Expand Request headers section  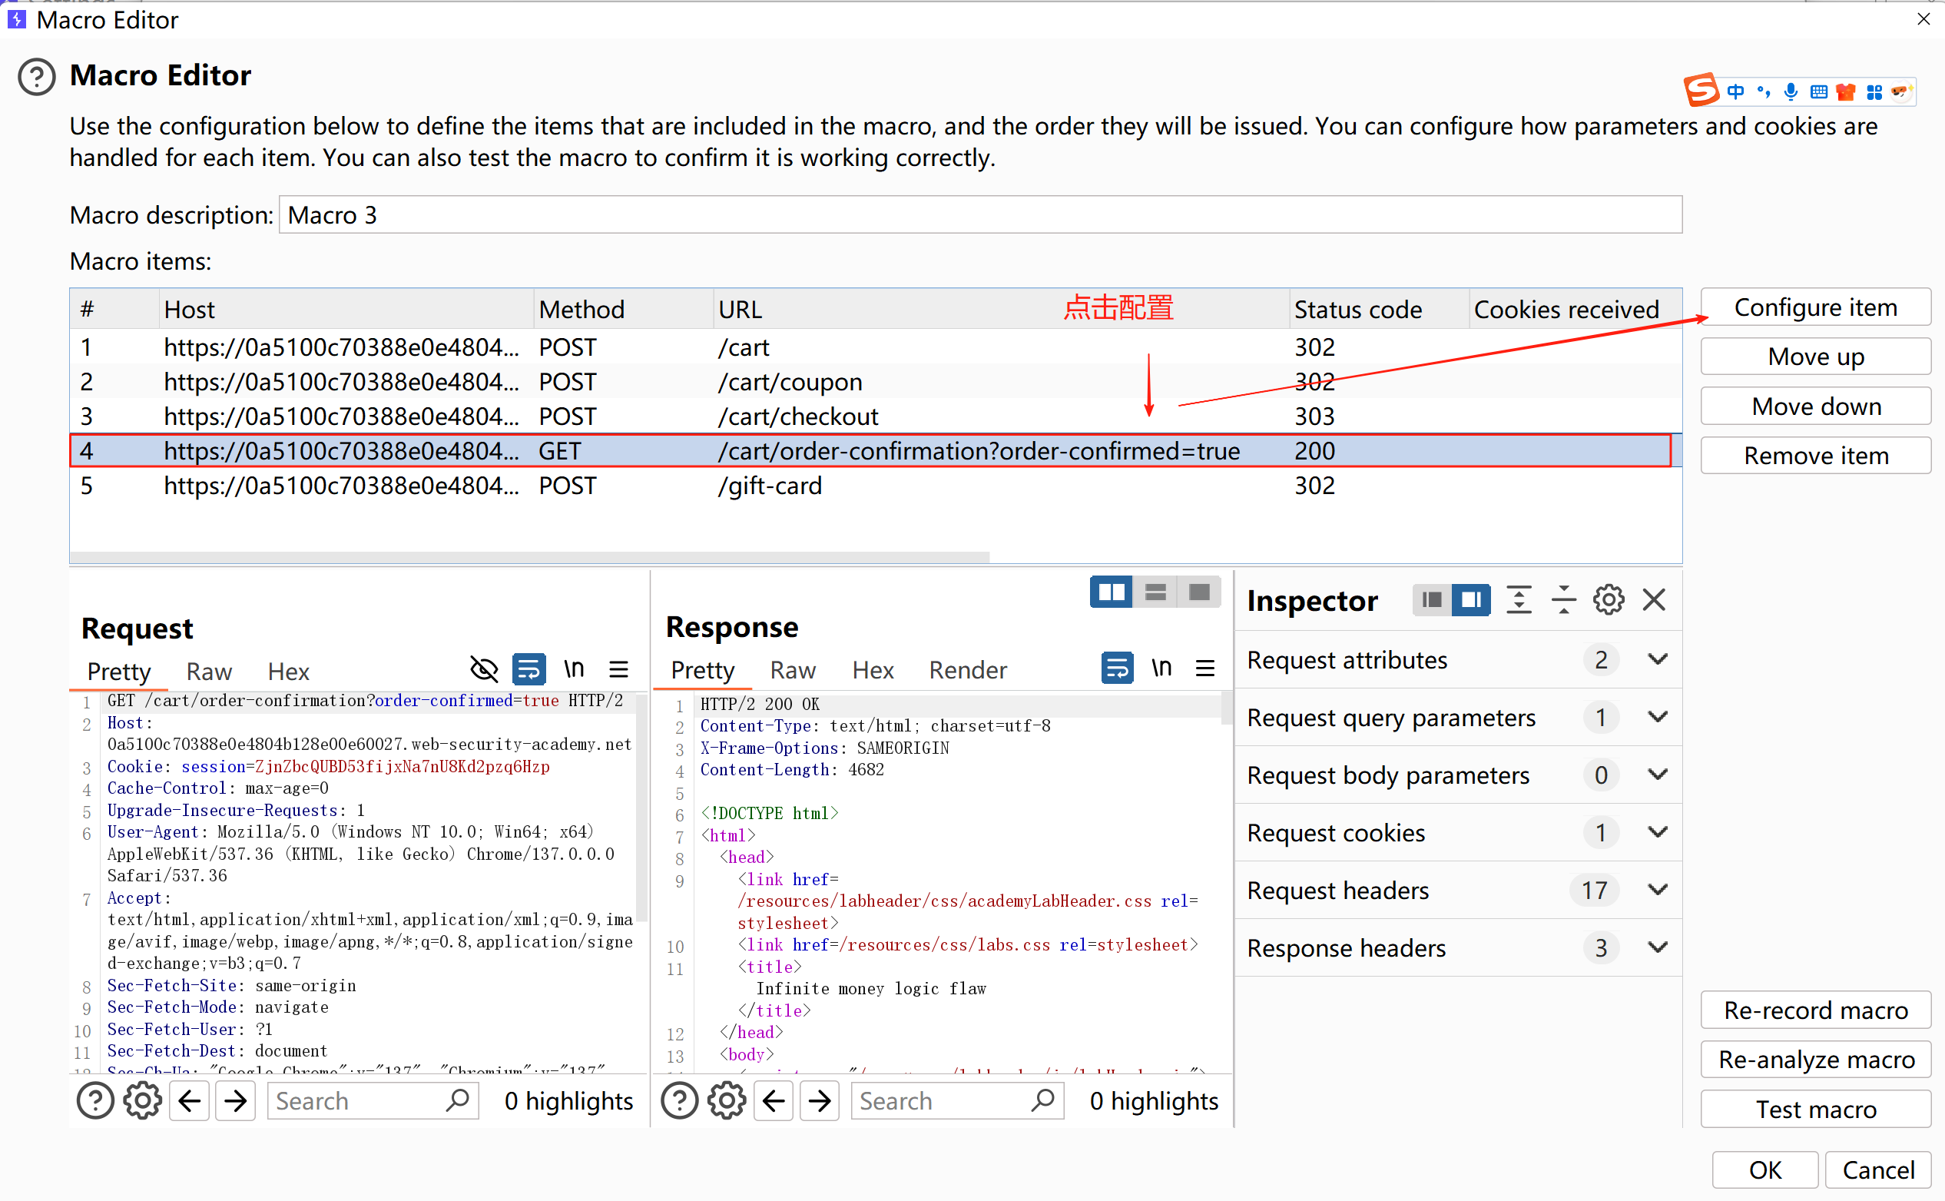(1658, 890)
